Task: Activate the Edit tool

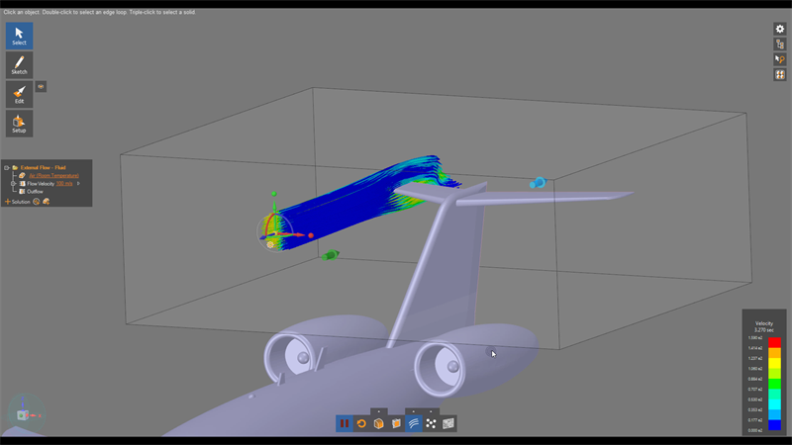Action: click(19, 94)
